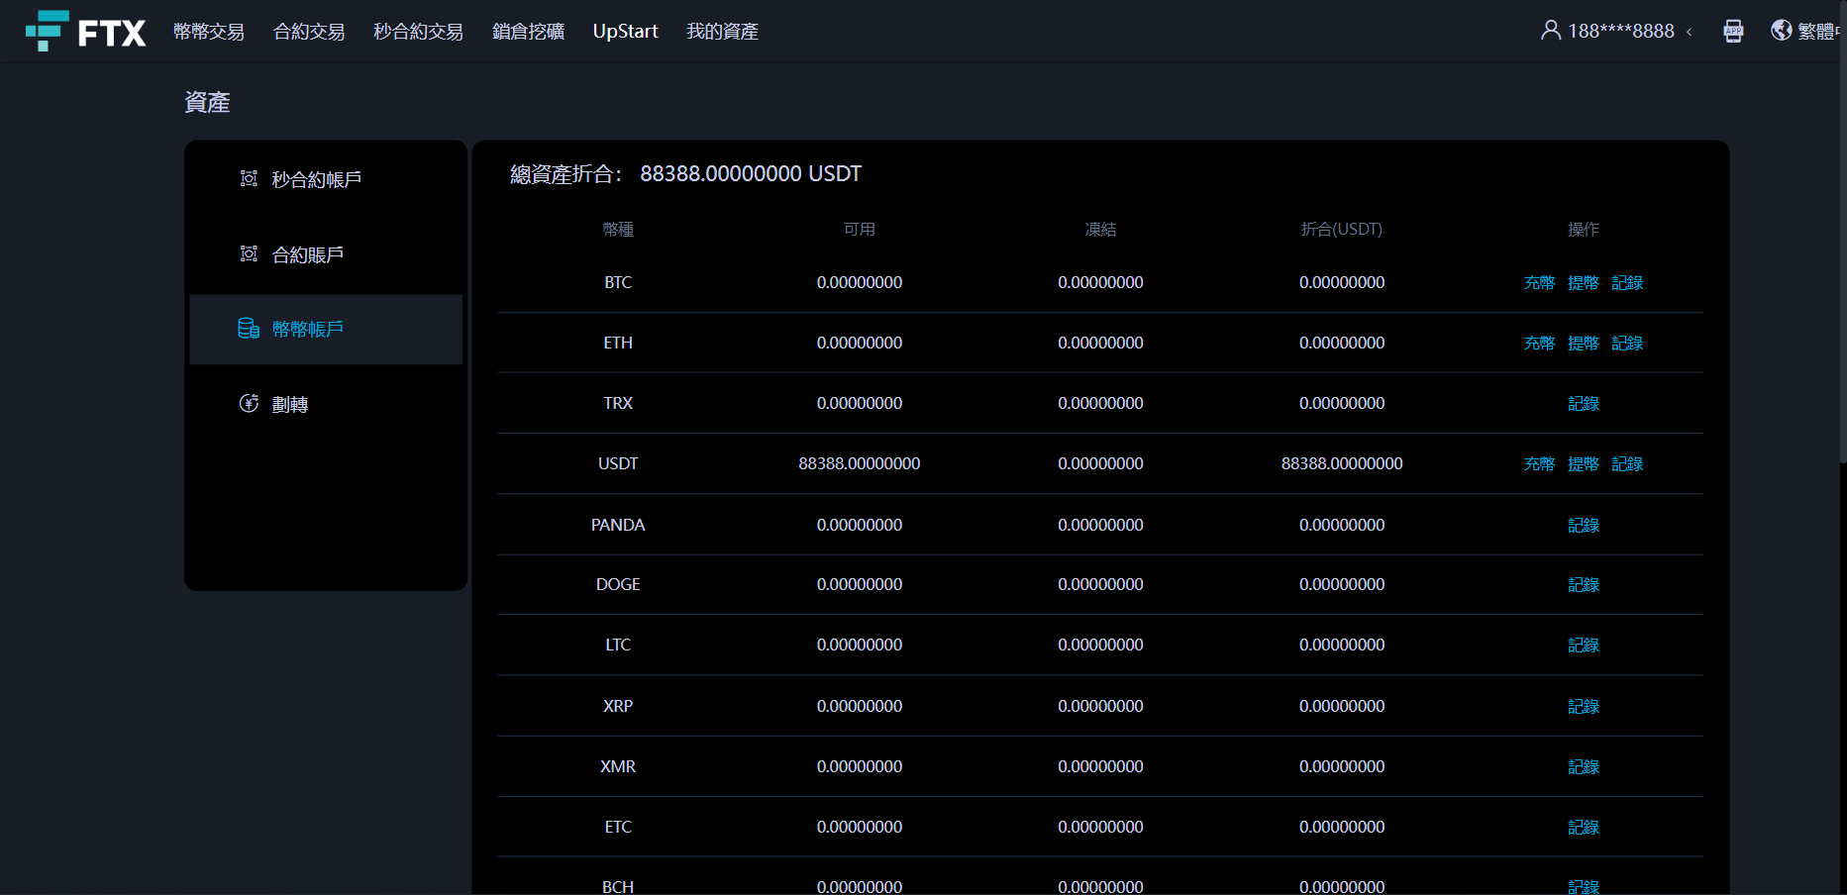The image size is (1847, 895).
Task: Click the USDT currency cell
Action: [618, 464]
